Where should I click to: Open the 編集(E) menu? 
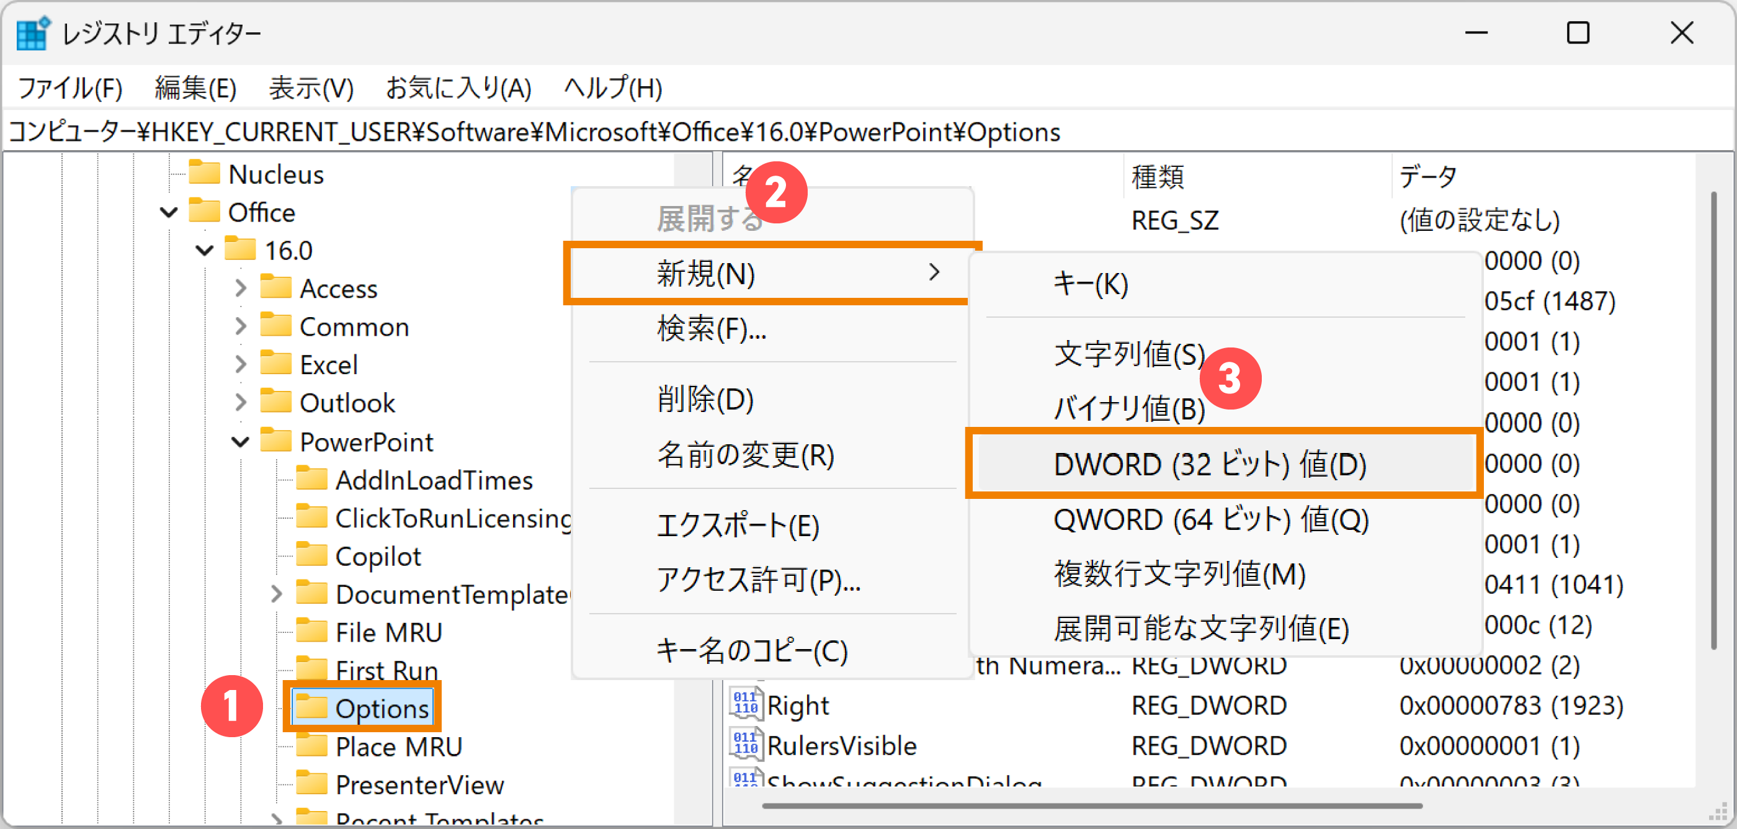[195, 87]
